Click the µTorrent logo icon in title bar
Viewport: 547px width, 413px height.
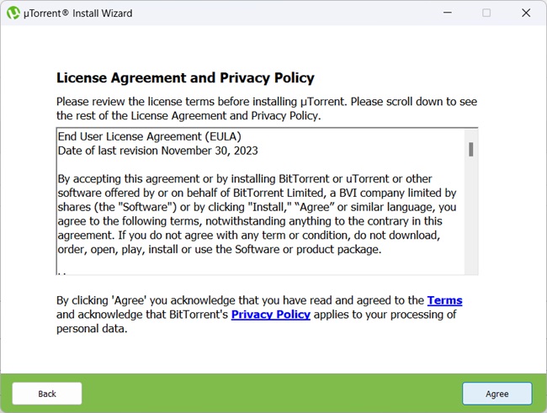click(x=13, y=13)
